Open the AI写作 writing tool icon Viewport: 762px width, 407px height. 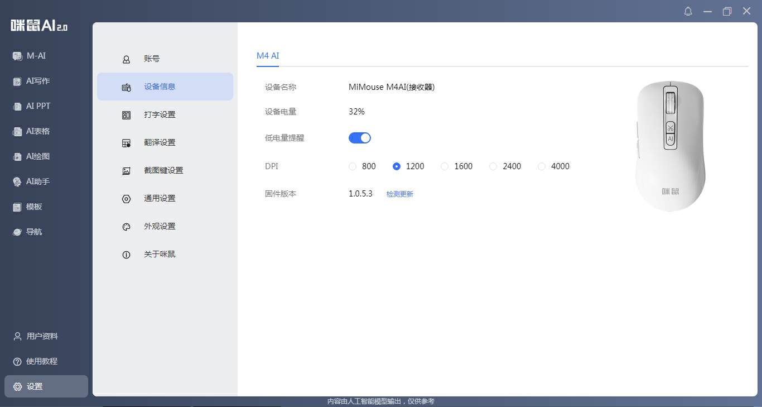(x=17, y=81)
